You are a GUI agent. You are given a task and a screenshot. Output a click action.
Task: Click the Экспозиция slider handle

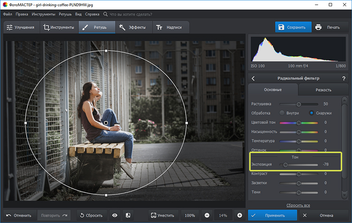pyautogui.click(x=285, y=165)
